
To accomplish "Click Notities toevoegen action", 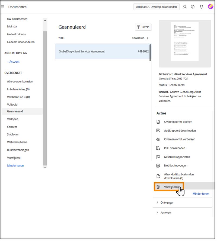I will tap(175, 166).
